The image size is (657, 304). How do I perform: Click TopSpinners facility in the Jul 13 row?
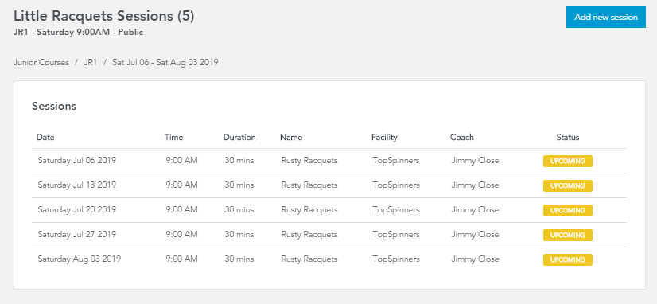click(x=396, y=185)
